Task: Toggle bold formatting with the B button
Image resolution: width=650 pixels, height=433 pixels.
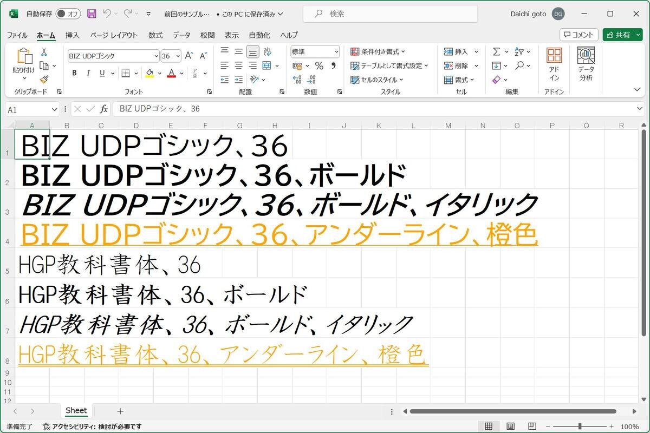Action: [x=74, y=73]
